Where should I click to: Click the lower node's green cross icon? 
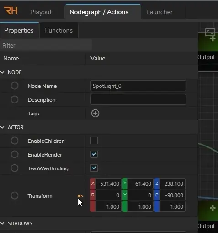tap(213, 208)
